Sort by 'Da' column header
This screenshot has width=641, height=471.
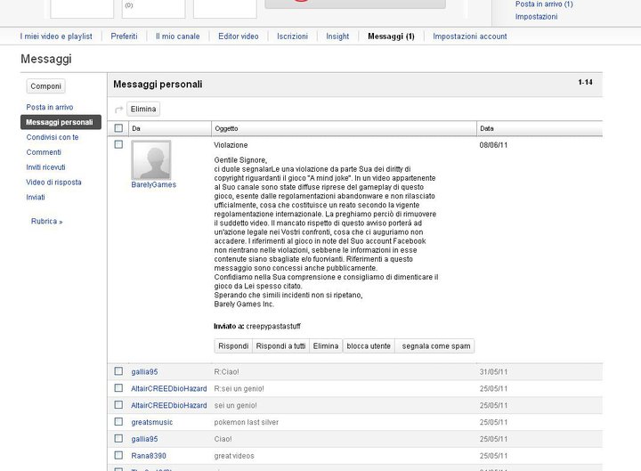tap(170, 128)
